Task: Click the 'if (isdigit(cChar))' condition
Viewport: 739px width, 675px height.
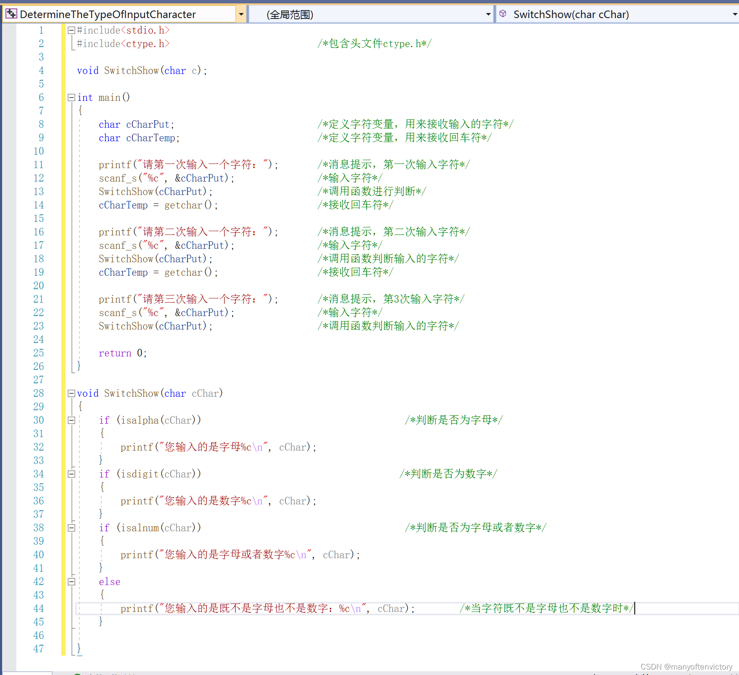Action: (x=150, y=474)
